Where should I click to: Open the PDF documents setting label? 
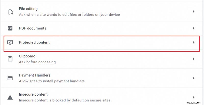click(x=32, y=28)
